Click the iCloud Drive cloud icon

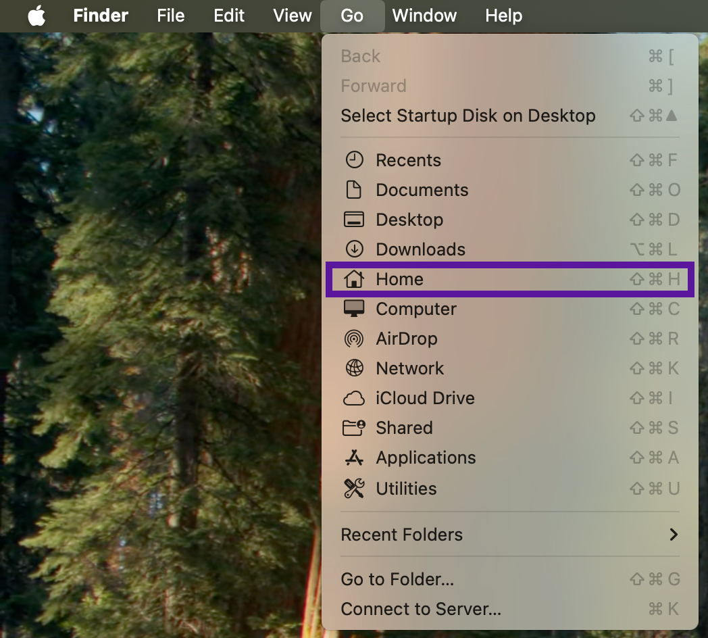(354, 398)
